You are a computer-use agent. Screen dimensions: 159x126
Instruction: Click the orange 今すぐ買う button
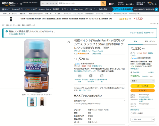143,90
